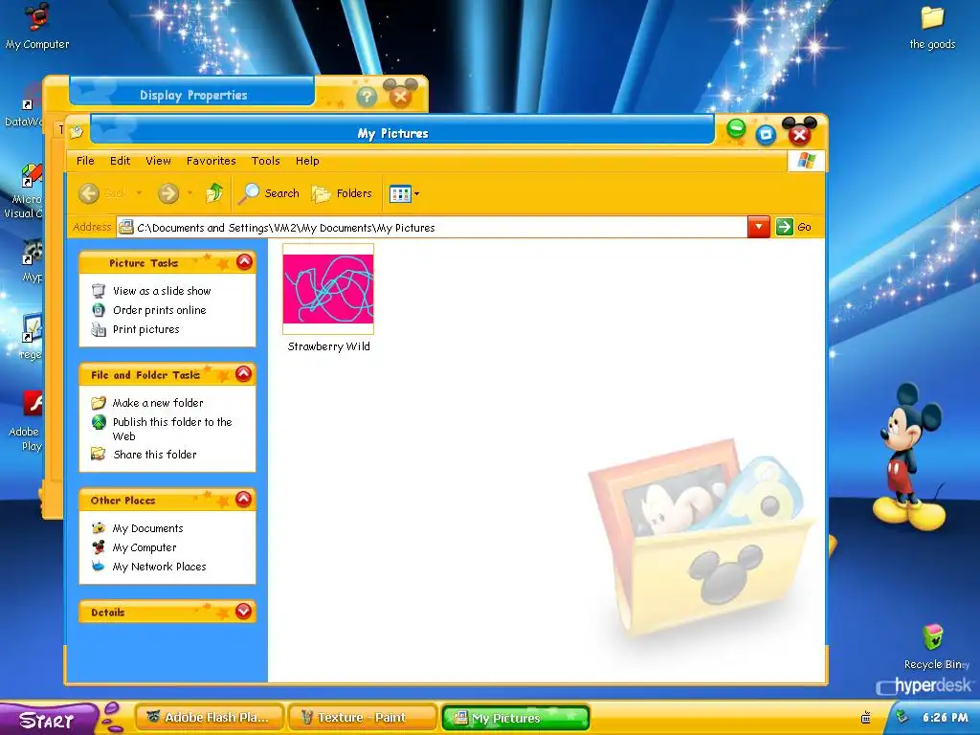This screenshot has width=980, height=735.
Task: Open the Views dropdown in toolbar
Action: point(405,193)
